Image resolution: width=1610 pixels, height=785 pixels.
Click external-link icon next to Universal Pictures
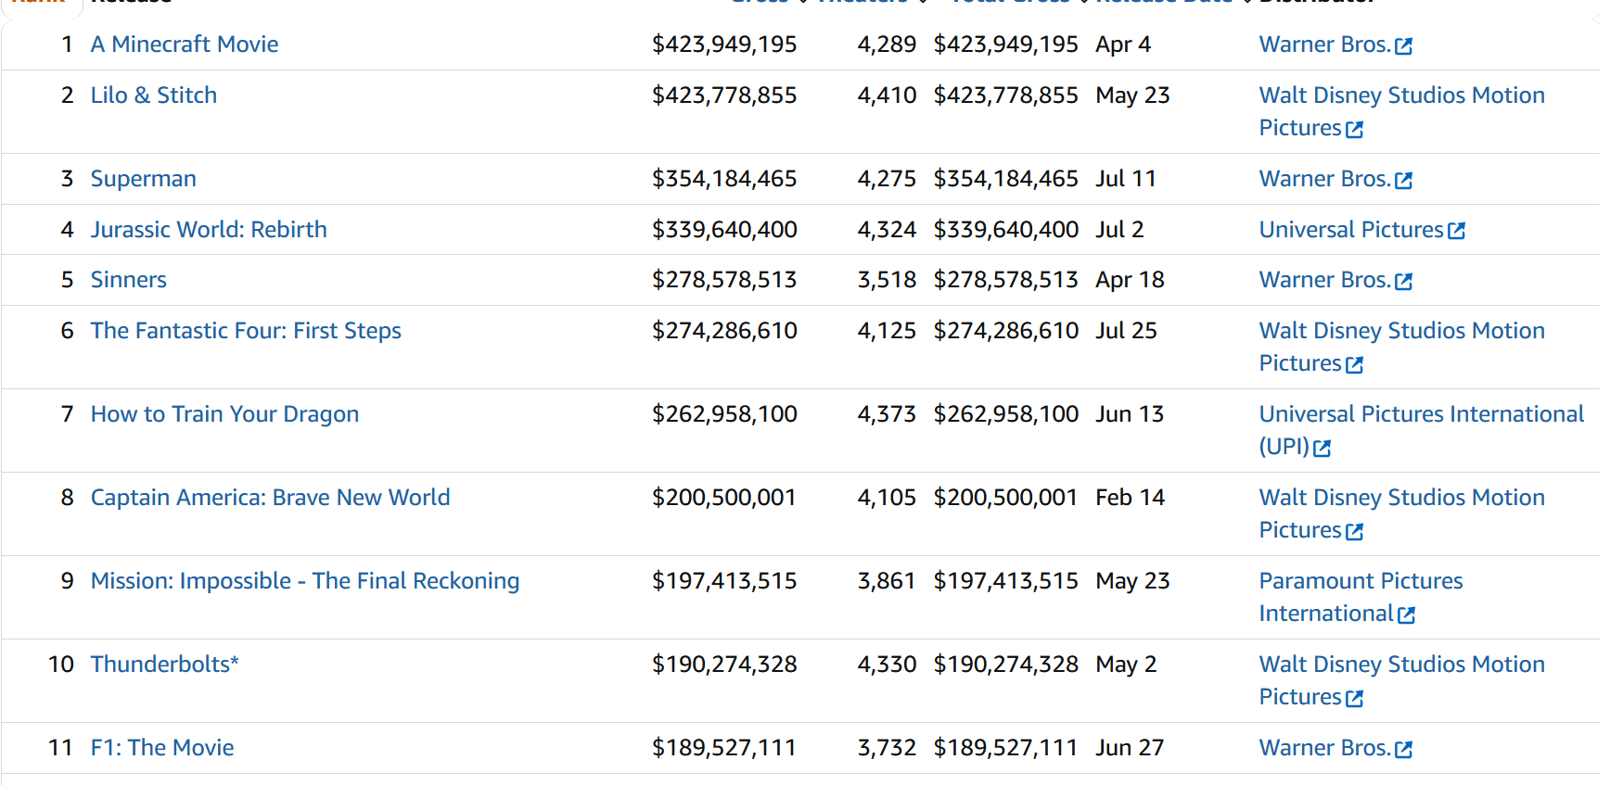(1456, 231)
